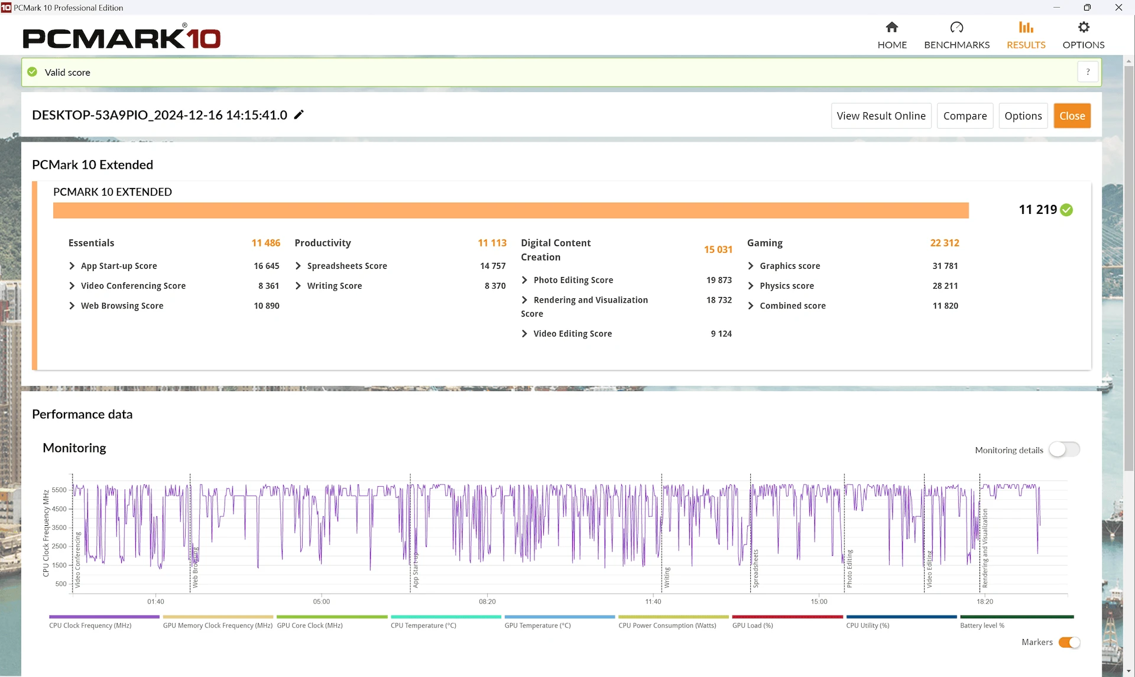Click the Options gear icon
Viewport: 1135px width, 677px height.
click(1083, 27)
